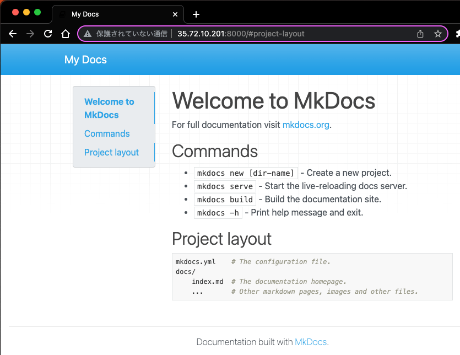Click the 'mkdocs -h' code snippet
The height and width of the screenshot is (355, 460).
click(218, 213)
